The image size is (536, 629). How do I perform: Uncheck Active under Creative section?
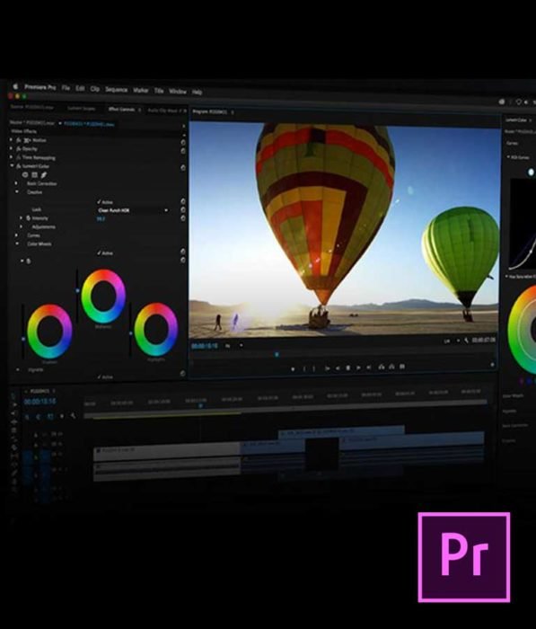point(99,202)
